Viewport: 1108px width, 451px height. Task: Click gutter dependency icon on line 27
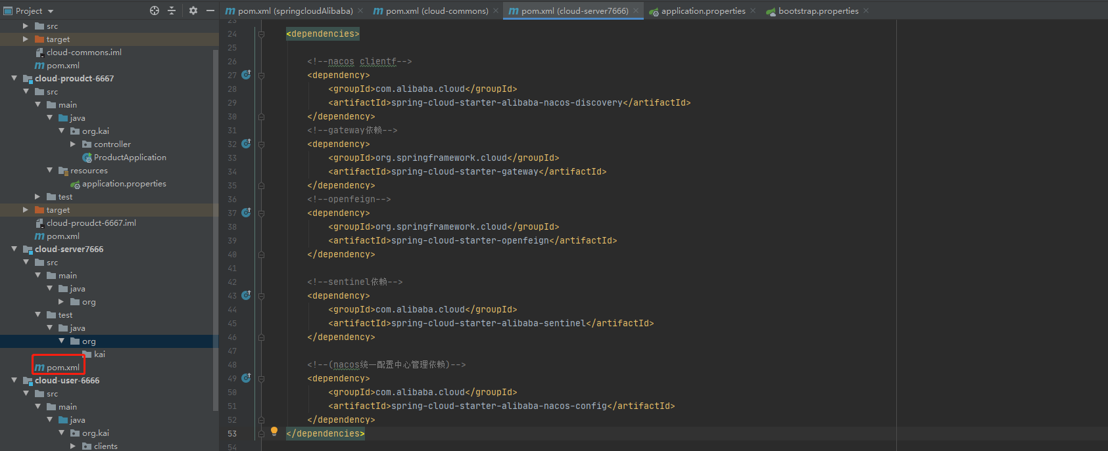pos(246,75)
